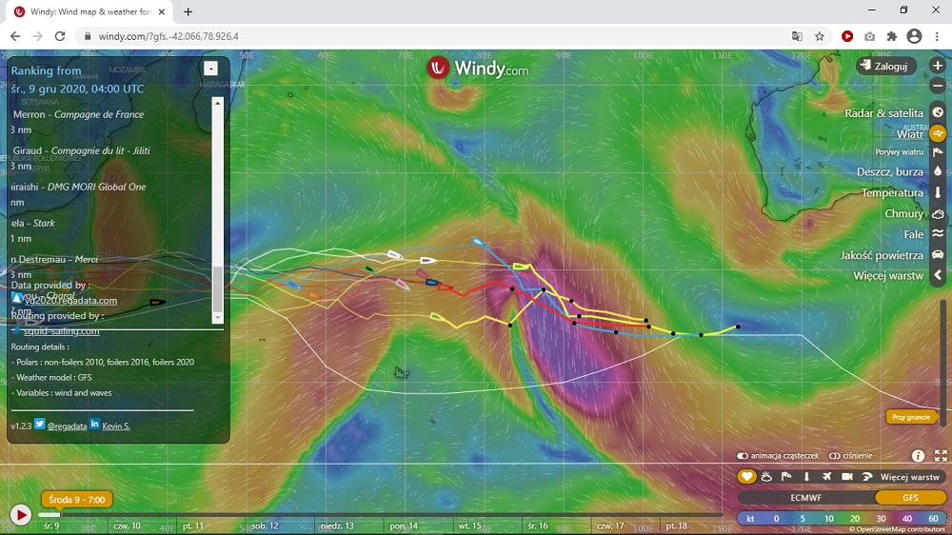Screen dimensions: 952x535
Task: Bookmark this page with star icon
Action: [820, 36]
